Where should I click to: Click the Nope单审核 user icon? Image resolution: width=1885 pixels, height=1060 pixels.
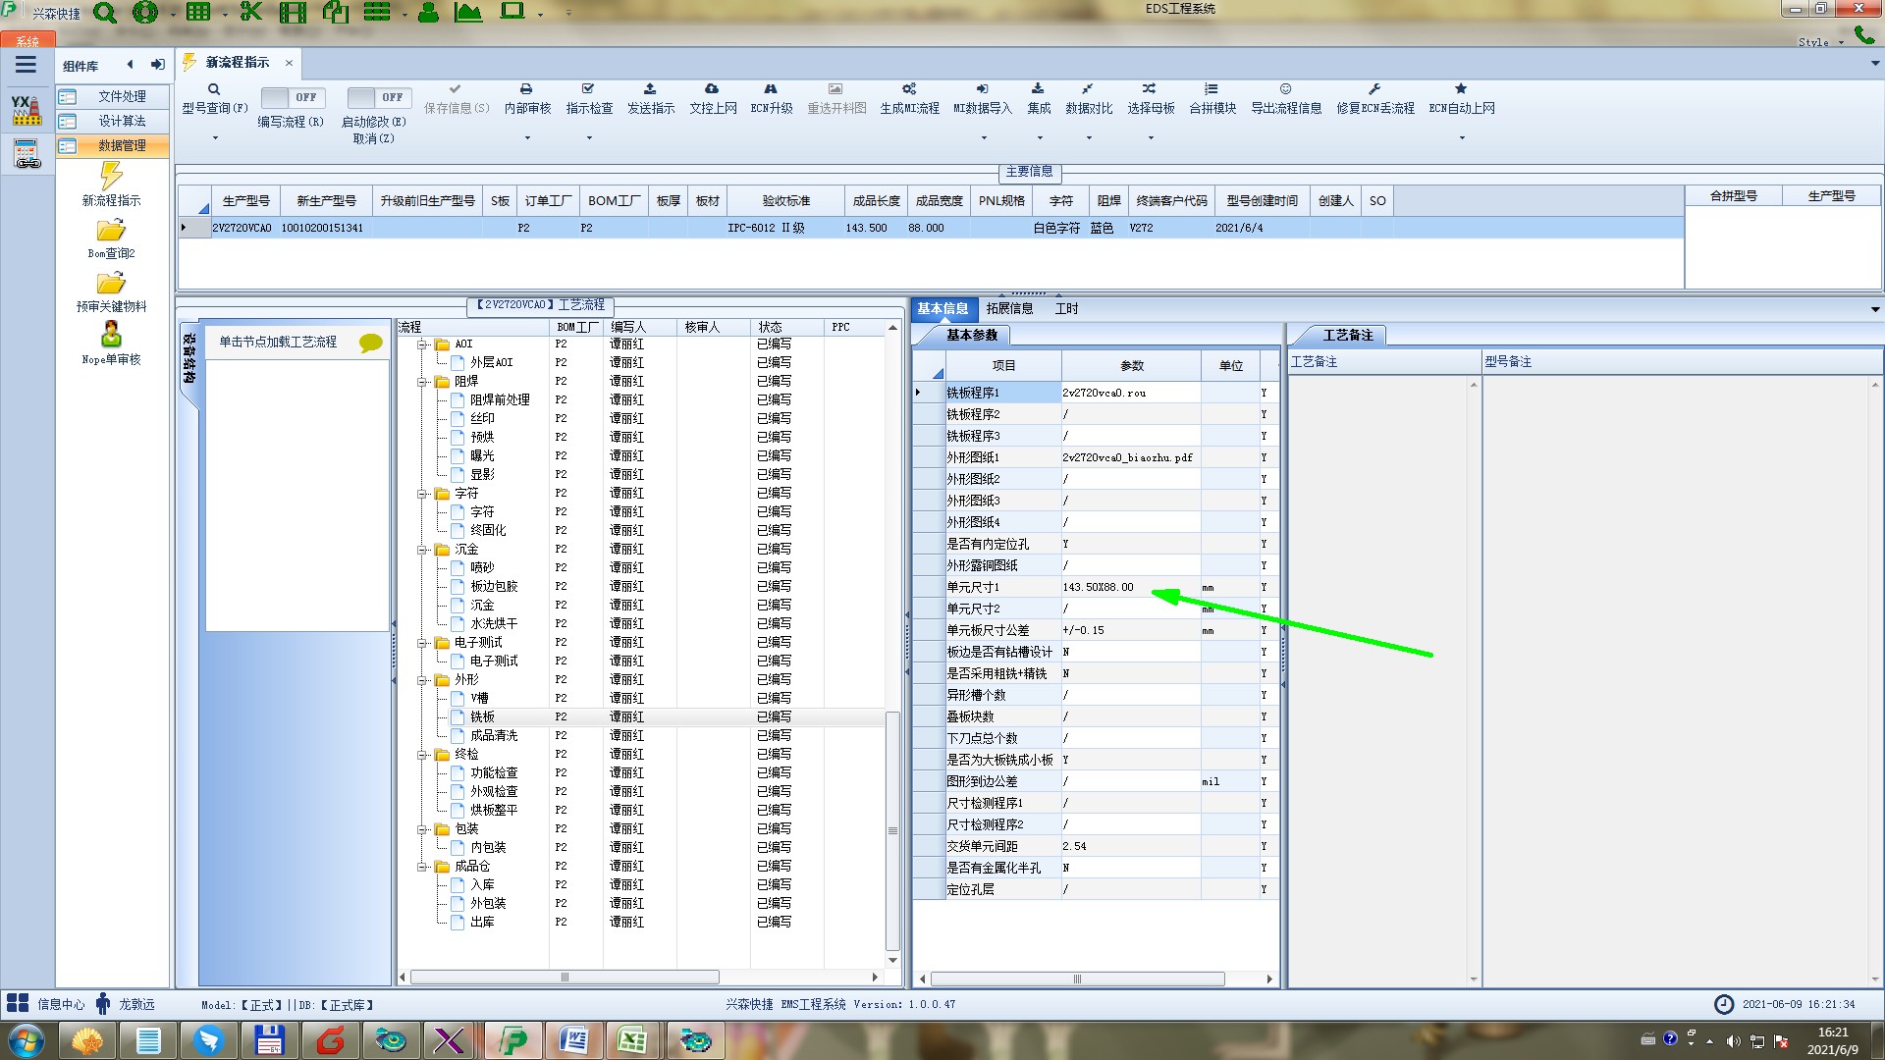(111, 335)
